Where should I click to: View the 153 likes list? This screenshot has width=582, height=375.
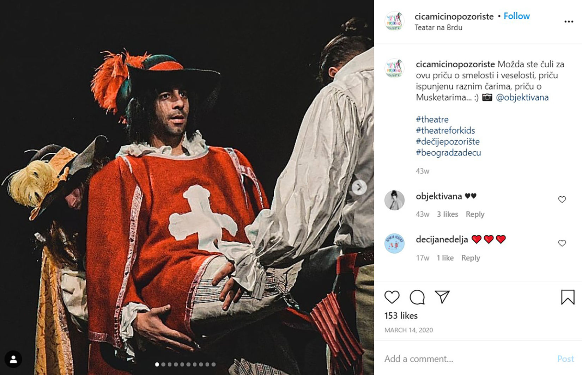point(401,315)
